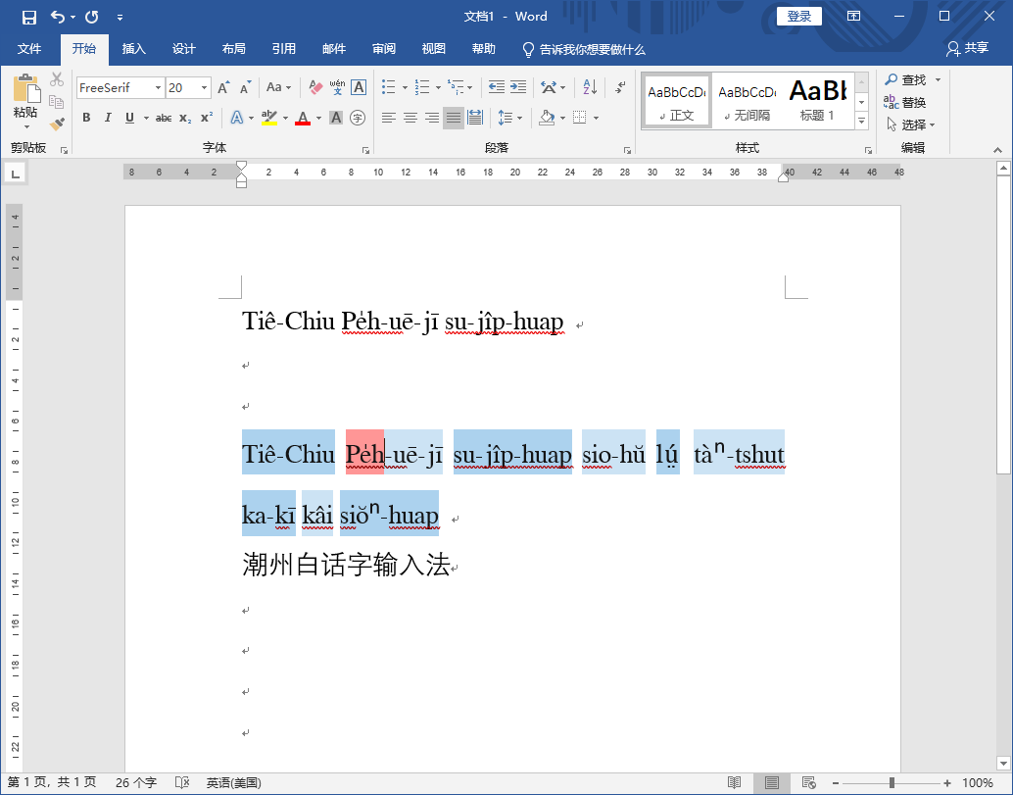Viewport: 1013px width, 795px height.
Task: Toggle bold formatting
Action: click(86, 118)
